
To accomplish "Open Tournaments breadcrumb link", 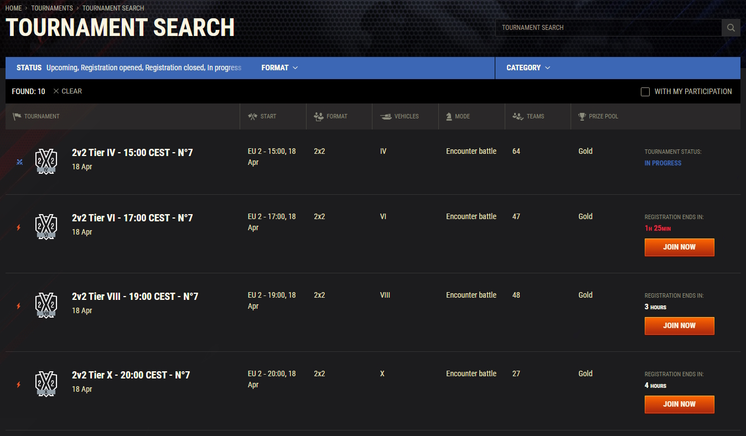I will 52,8.
